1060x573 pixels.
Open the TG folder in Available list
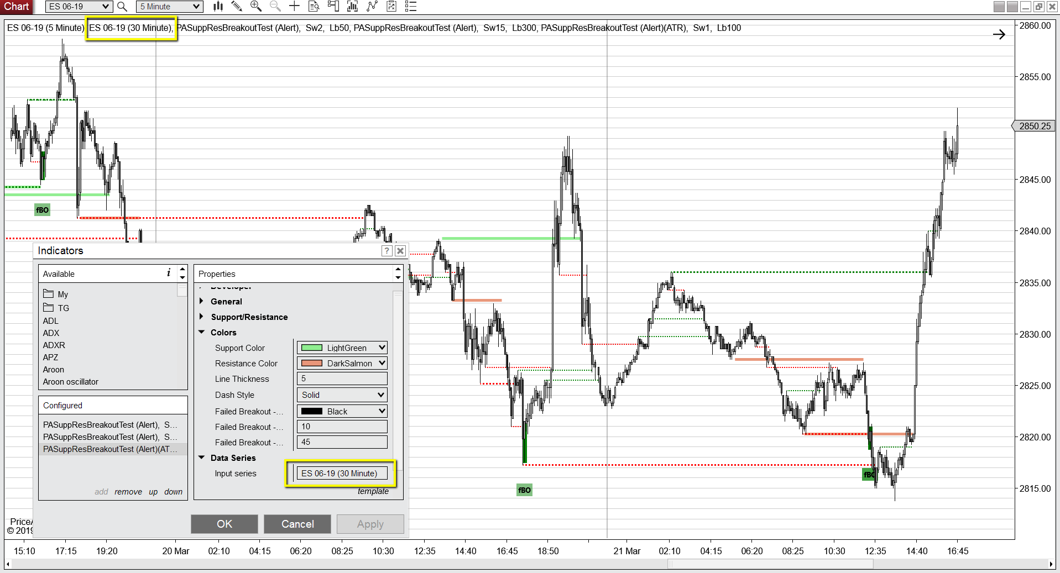(56, 308)
